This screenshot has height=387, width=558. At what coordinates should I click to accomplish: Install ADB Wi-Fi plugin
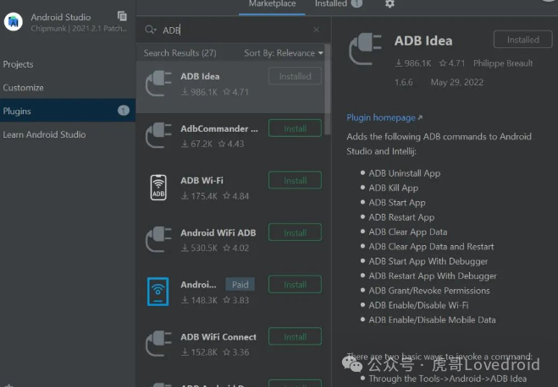(295, 180)
